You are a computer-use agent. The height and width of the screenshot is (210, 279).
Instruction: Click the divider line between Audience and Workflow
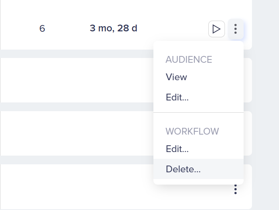pyautogui.click(x=198, y=113)
